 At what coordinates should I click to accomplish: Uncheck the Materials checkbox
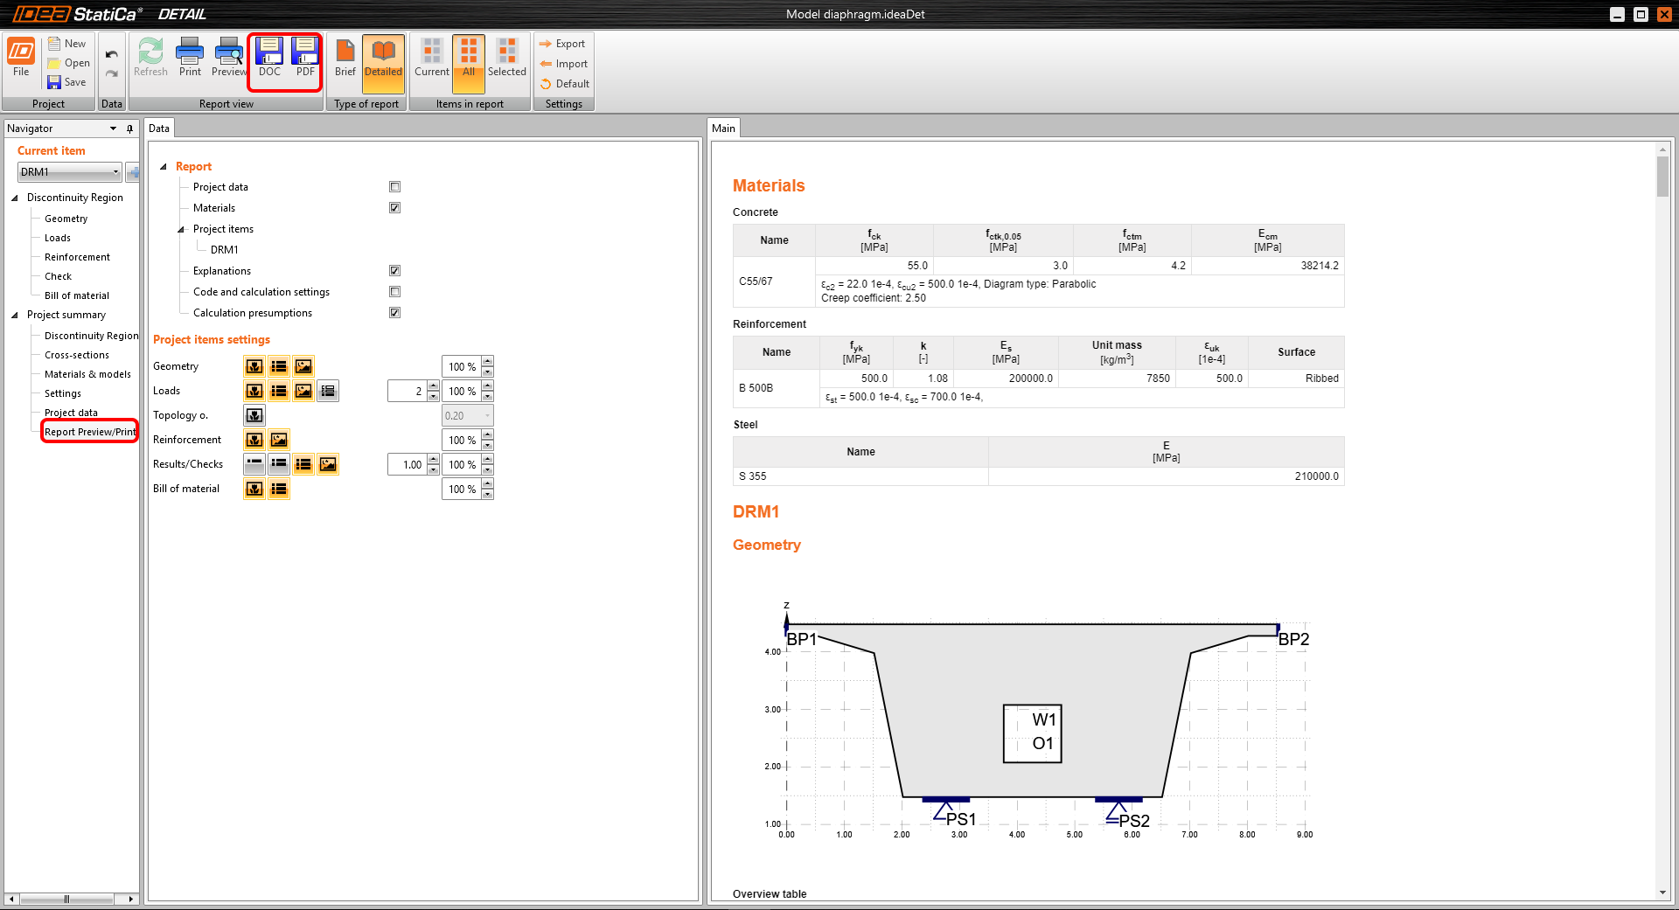[394, 208]
